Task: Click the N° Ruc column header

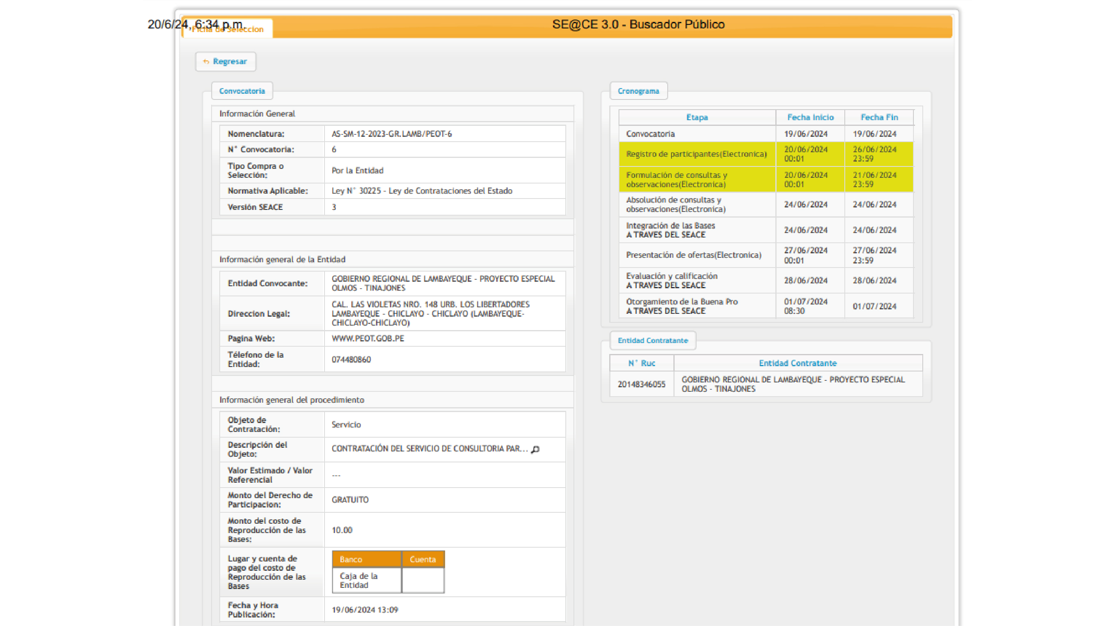Action: coord(642,363)
